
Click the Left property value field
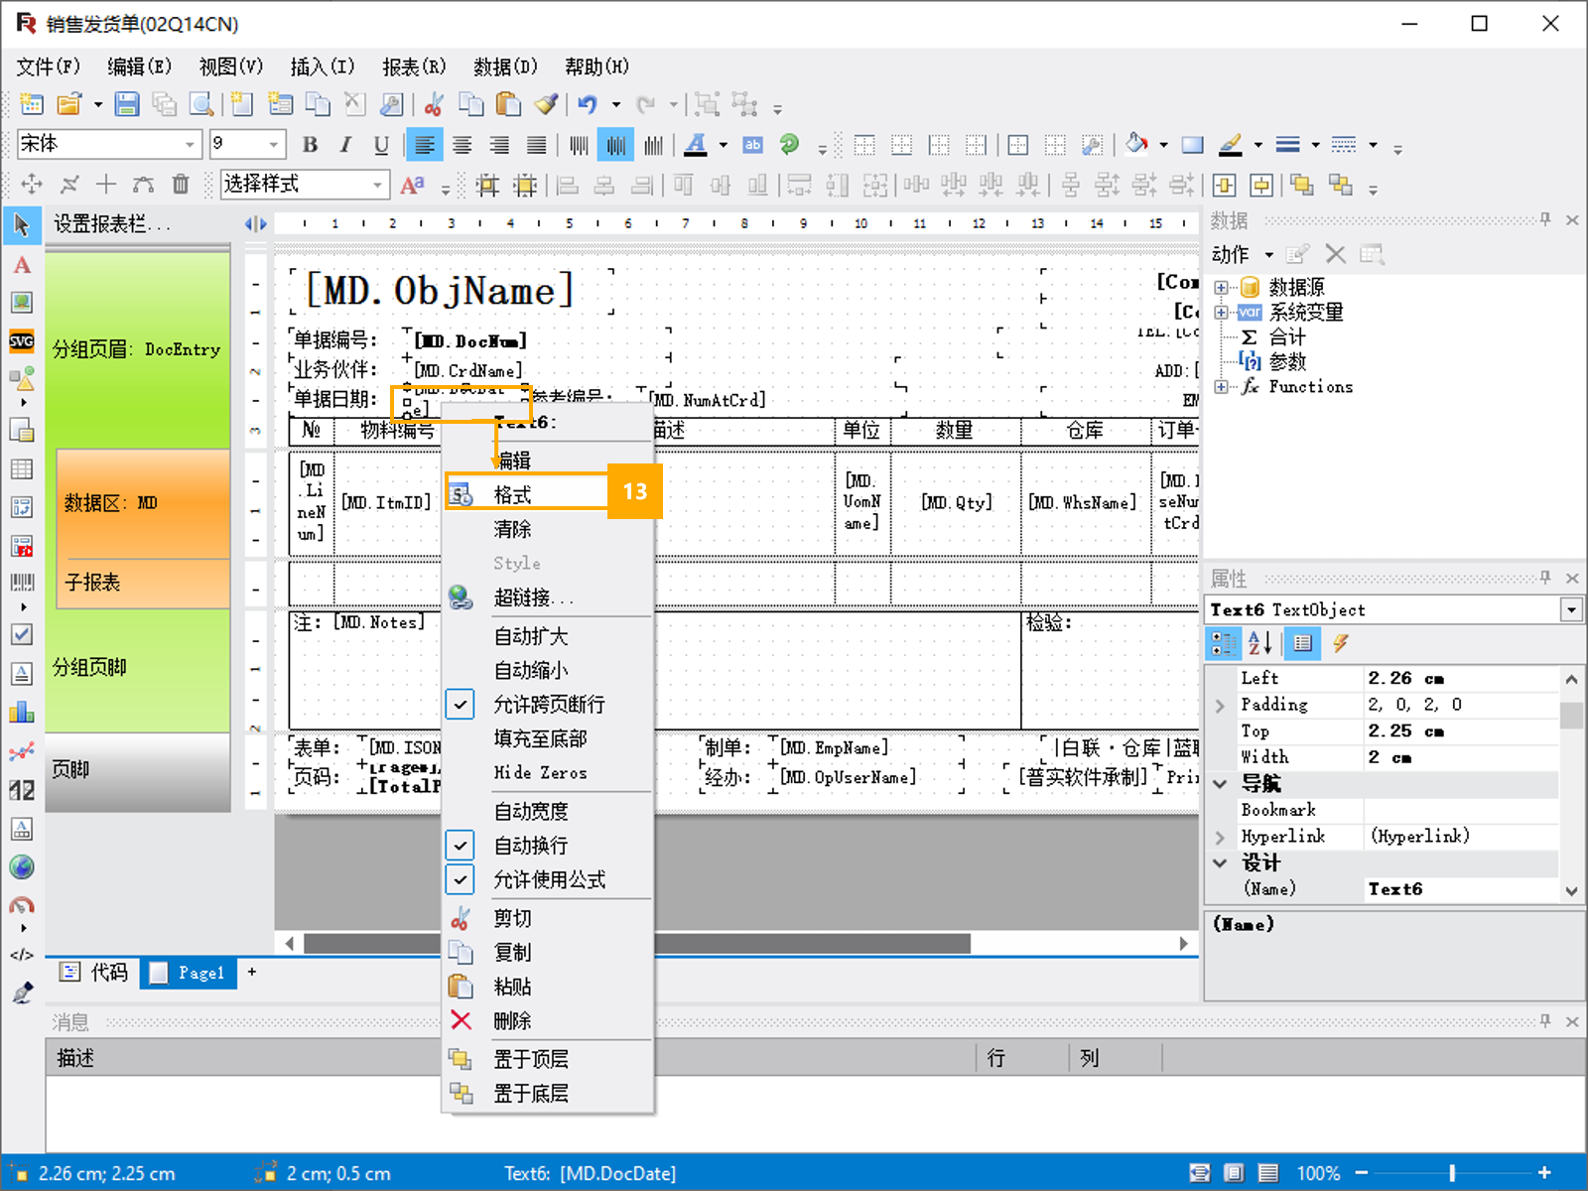click(x=1460, y=678)
